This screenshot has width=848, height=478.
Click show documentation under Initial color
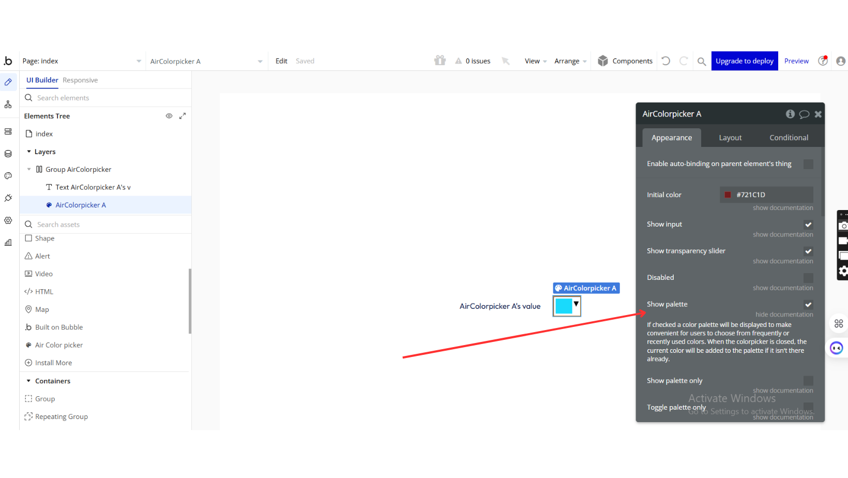click(783, 208)
